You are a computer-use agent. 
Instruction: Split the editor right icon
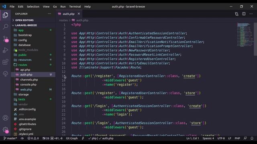point(244,14)
